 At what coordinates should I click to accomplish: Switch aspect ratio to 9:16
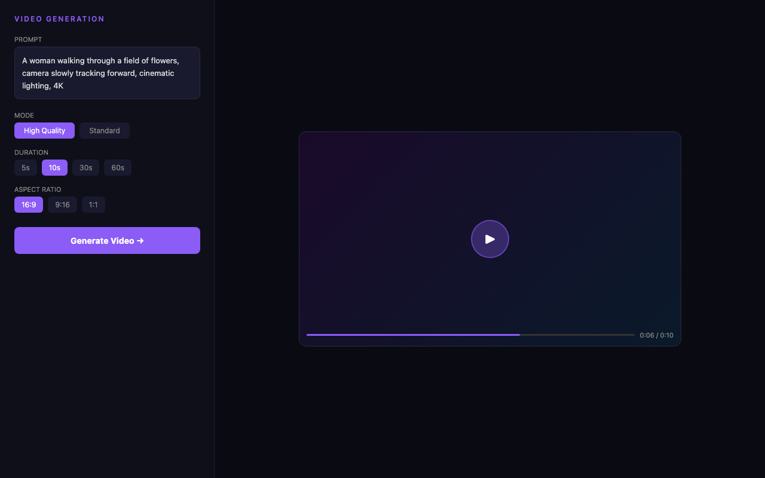tap(62, 205)
